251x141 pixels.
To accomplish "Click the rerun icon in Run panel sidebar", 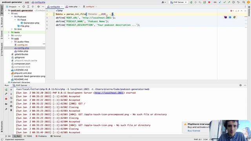I will tap(6, 90).
